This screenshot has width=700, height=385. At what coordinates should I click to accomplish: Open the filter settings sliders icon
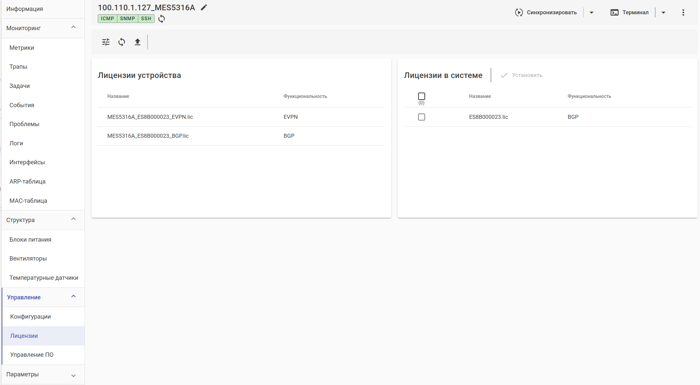(106, 42)
